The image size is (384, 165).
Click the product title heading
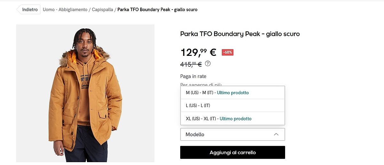point(240,34)
